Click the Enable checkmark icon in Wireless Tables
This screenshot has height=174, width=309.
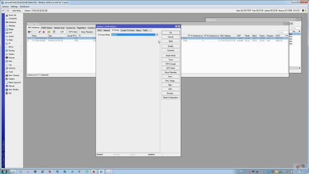click(x=40, y=32)
